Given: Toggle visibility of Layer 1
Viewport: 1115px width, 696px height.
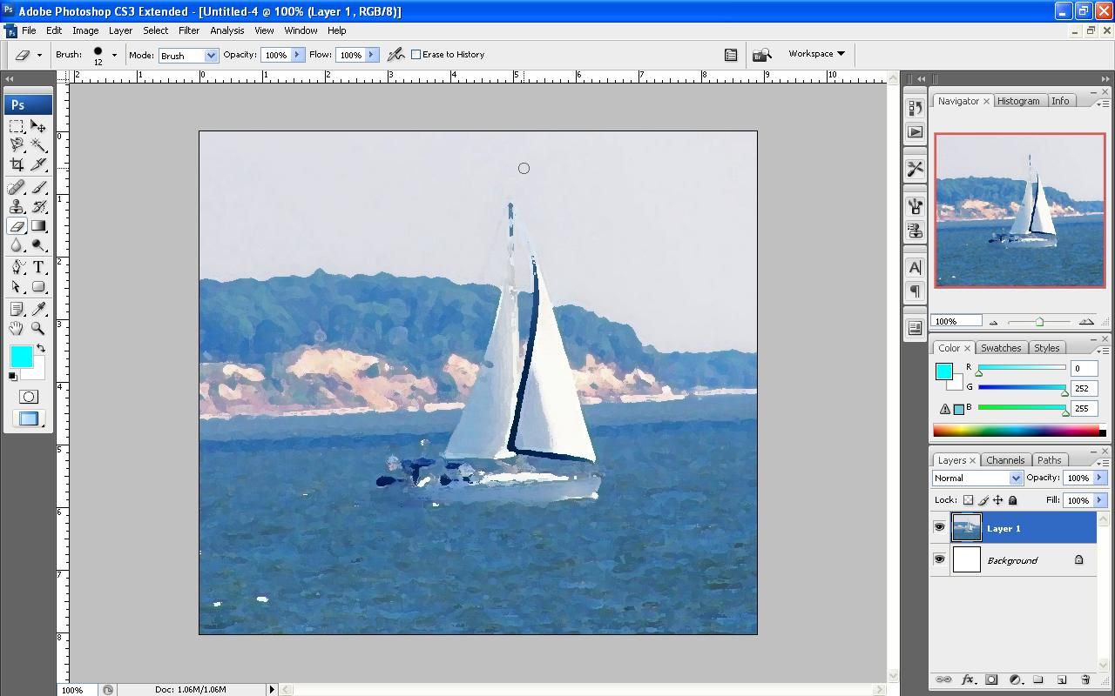Looking at the screenshot, I should pos(939,526).
